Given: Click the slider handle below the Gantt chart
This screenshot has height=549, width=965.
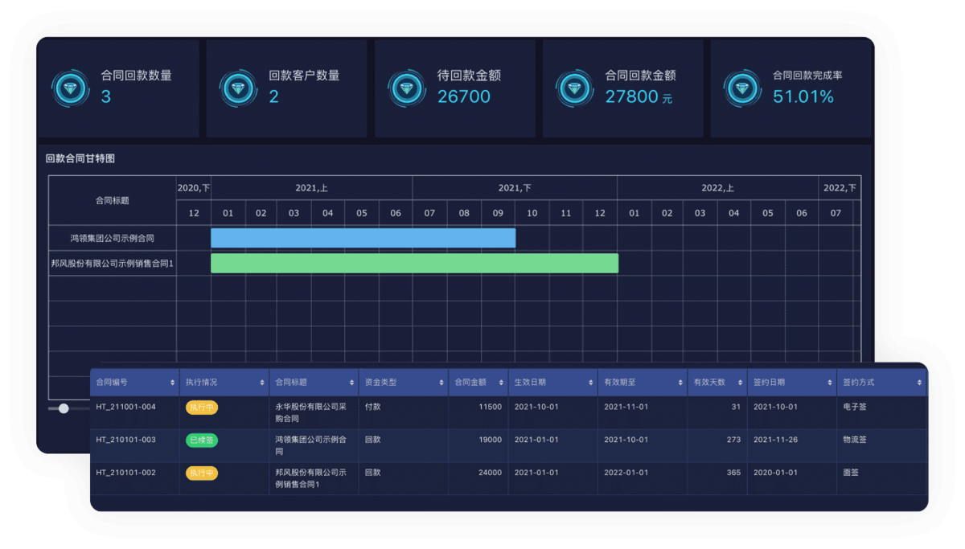Looking at the screenshot, I should tap(64, 408).
